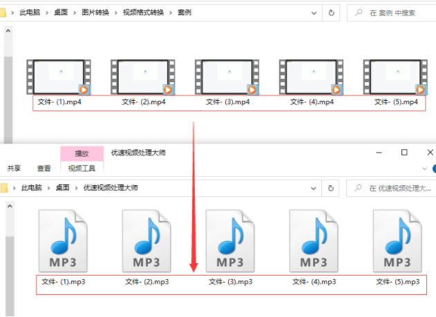436x317 pixels.
Task: Select video thumbnail 文件- (4).mp4
Action: click(312, 77)
